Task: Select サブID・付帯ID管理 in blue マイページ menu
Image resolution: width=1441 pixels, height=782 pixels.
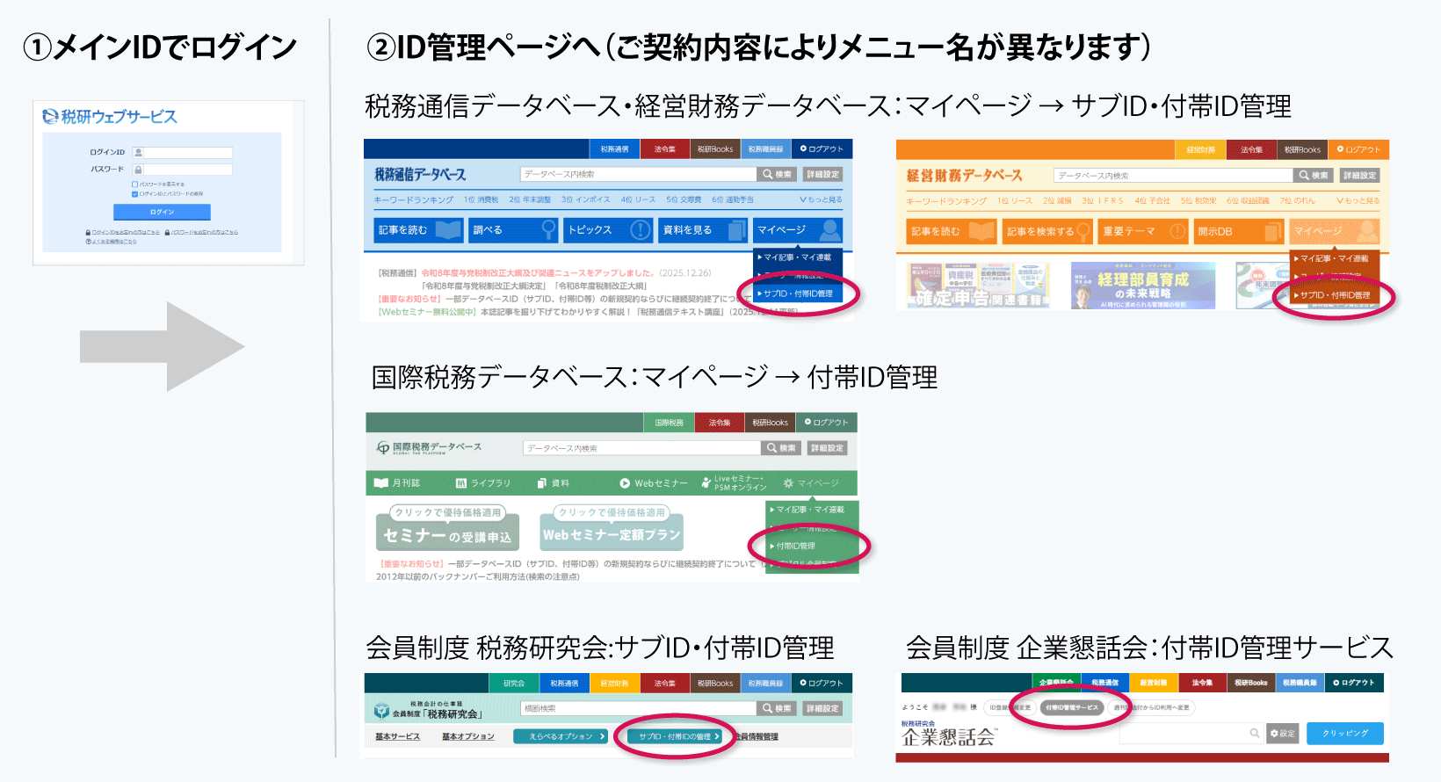Action: 798,293
